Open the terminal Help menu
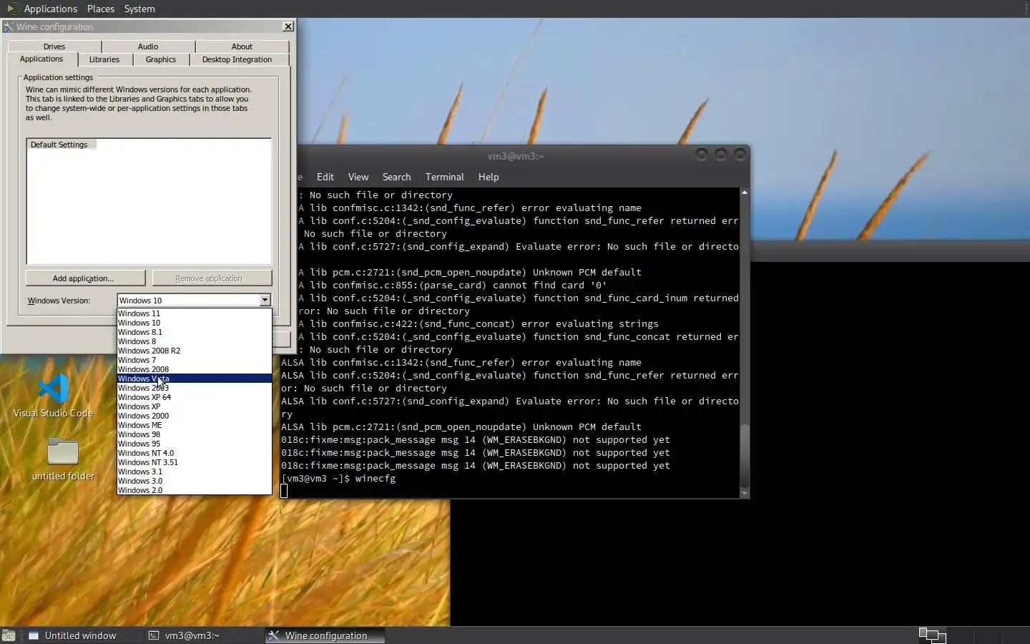Image resolution: width=1030 pixels, height=644 pixels. pos(489,177)
